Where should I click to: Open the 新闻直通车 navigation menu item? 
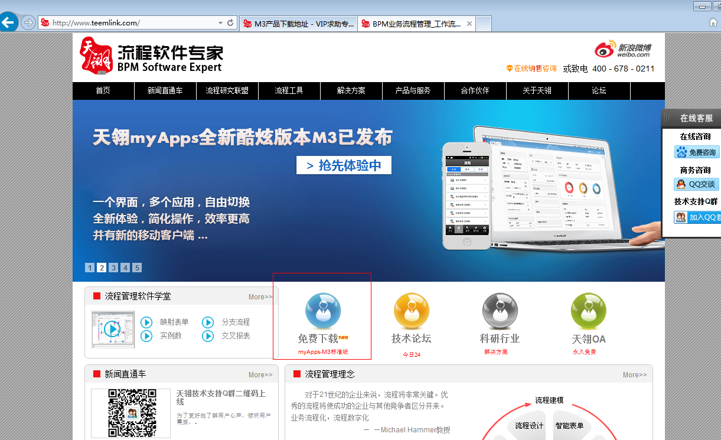click(x=165, y=91)
